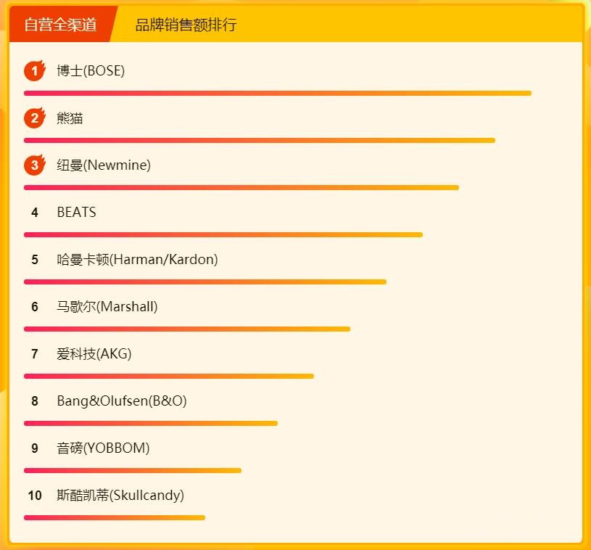Screen dimensions: 591x550
Task: Click the BOSE sales progress bar
Action: tap(277, 93)
